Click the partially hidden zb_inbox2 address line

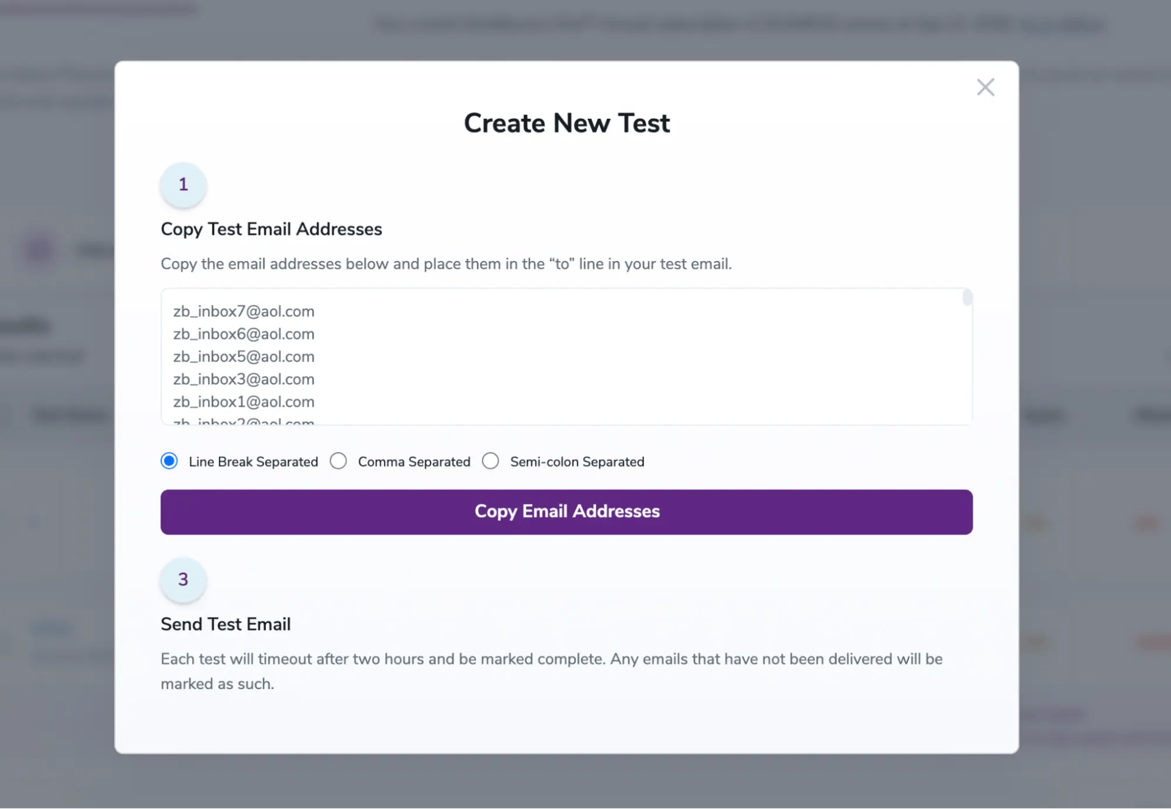(x=244, y=421)
